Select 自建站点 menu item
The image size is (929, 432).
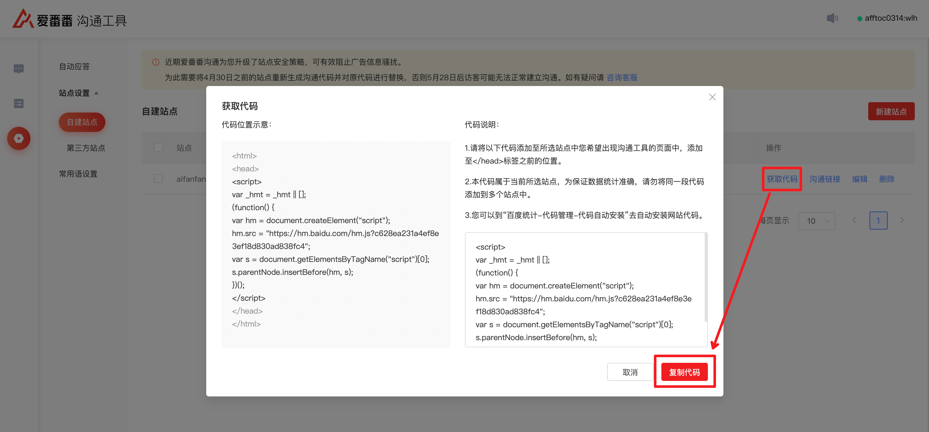coord(82,122)
